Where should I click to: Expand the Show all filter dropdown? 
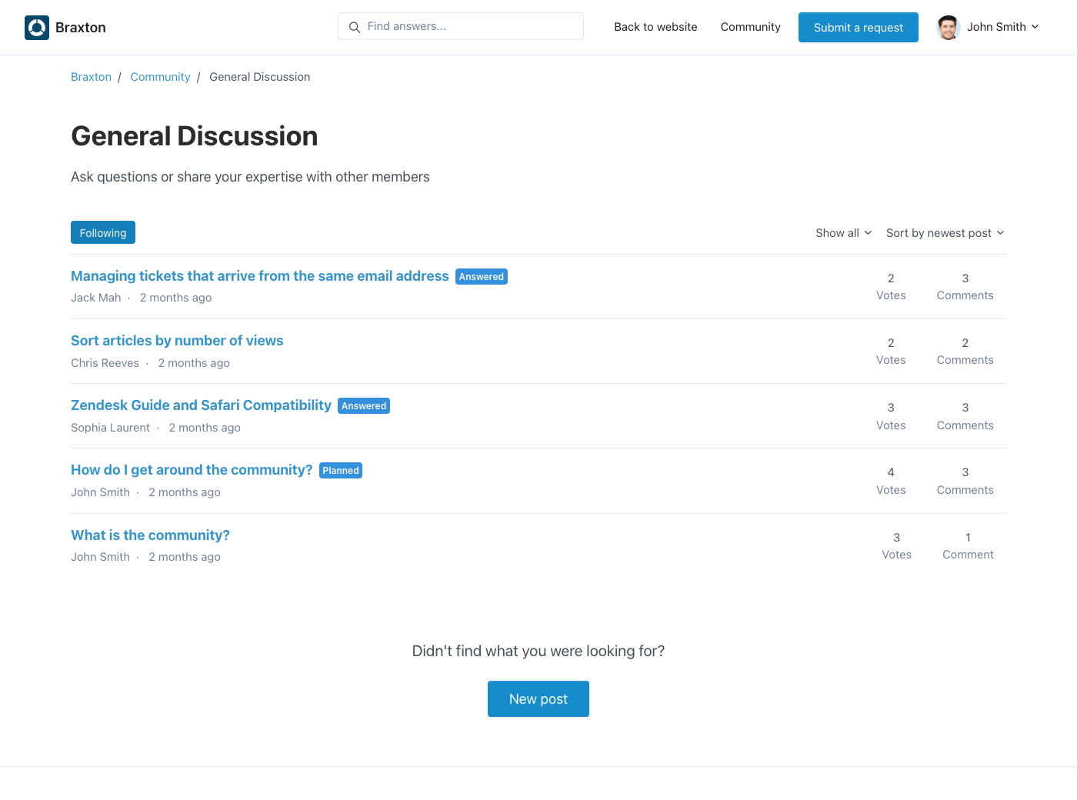coord(843,233)
